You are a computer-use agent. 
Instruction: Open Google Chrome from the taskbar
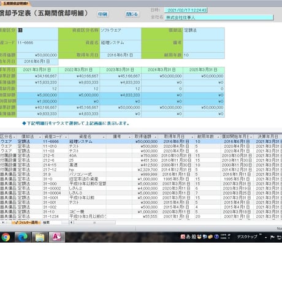(6, 237)
